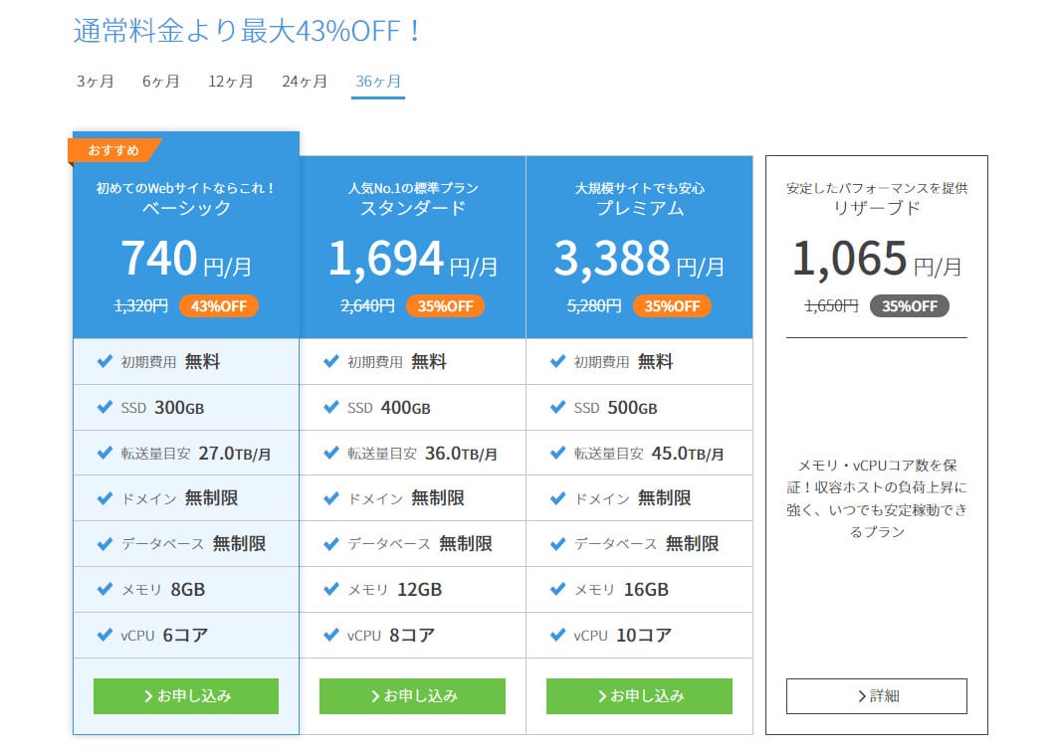Click the メモリ・vCPUコア数を保証 description
The width and height of the screenshot is (1059, 754).
click(x=877, y=498)
